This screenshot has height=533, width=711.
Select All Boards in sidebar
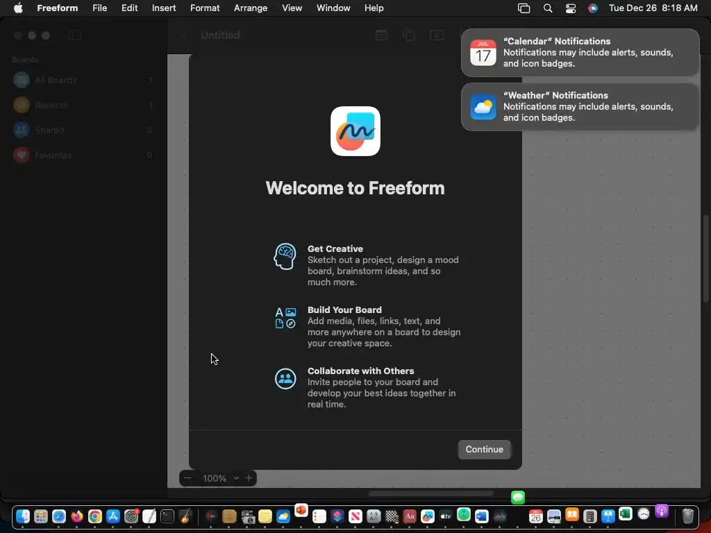tap(83, 81)
